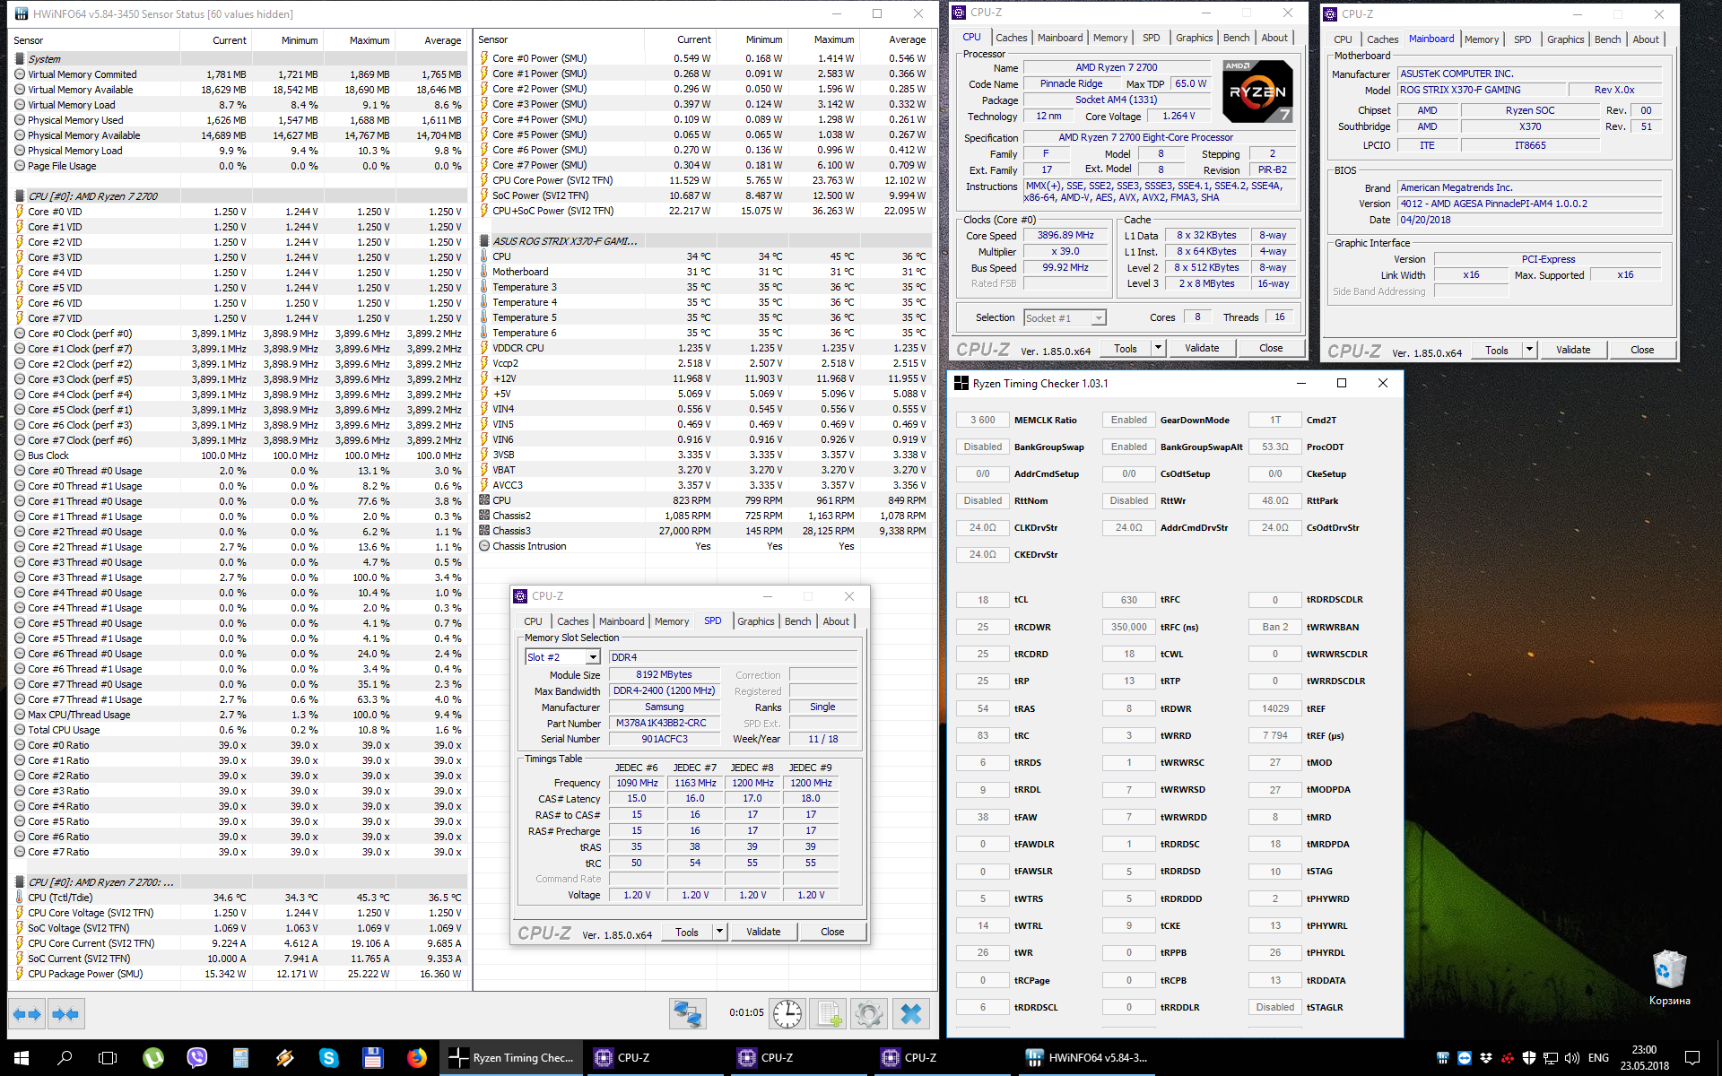
Task: Open Firefox from the taskbar
Action: [416, 1058]
